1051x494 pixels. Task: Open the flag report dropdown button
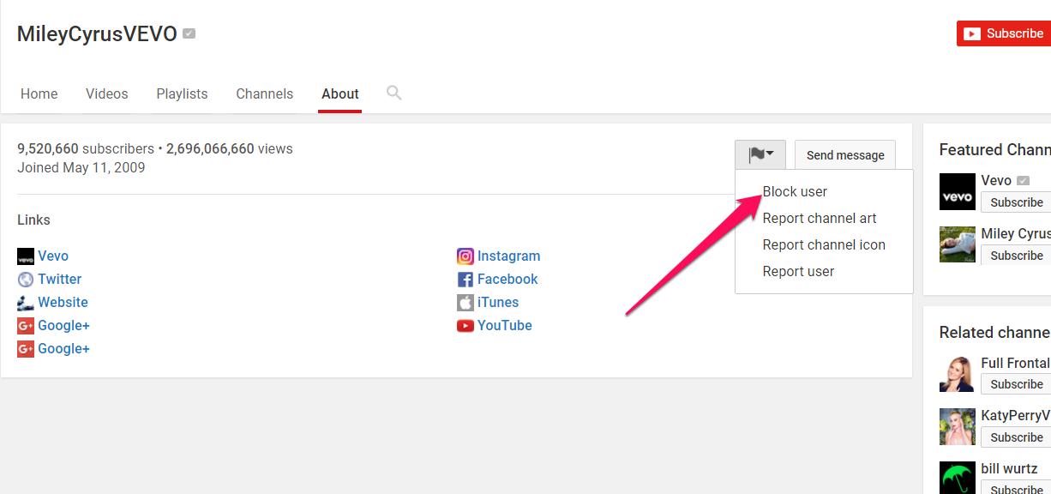(x=760, y=155)
